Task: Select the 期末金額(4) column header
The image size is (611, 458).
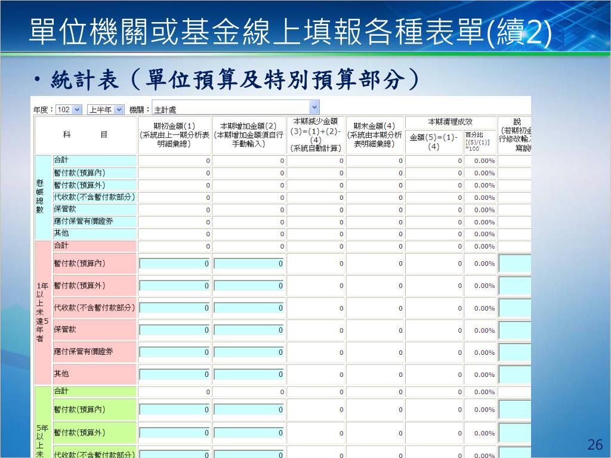Action: [x=375, y=135]
